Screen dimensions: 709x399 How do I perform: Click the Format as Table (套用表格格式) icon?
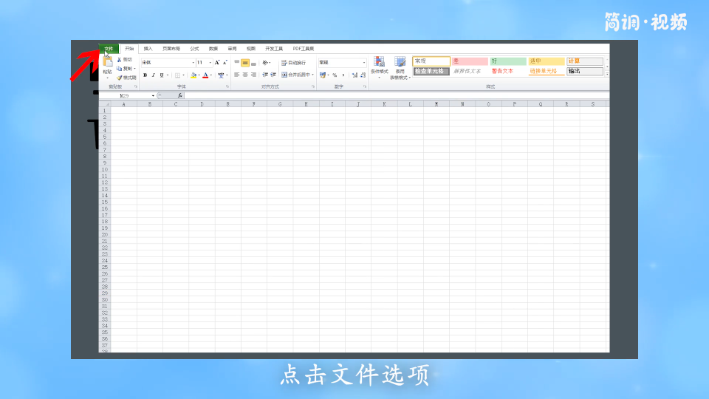pyautogui.click(x=400, y=62)
